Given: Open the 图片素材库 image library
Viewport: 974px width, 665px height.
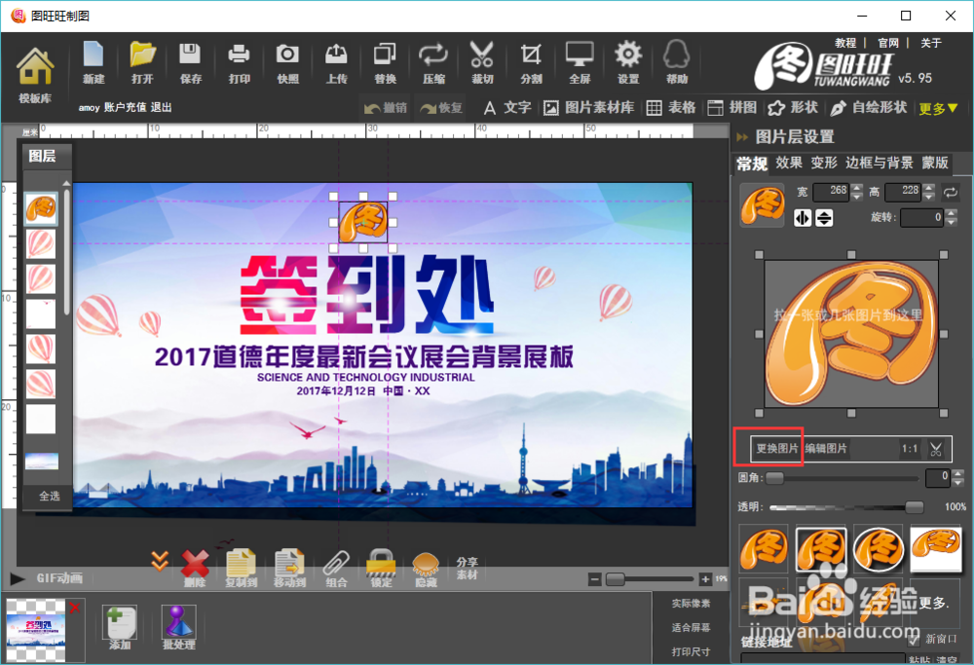Looking at the screenshot, I should click(589, 108).
